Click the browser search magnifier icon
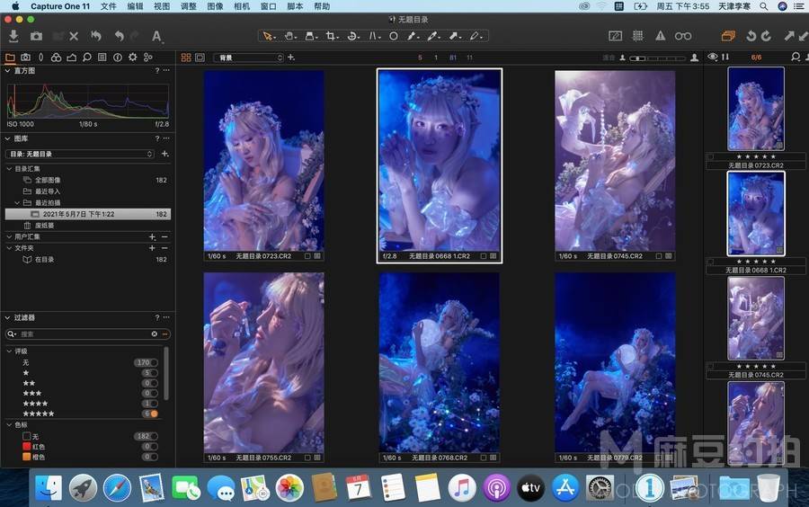809x507 pixels. click(x=796, y=57)
